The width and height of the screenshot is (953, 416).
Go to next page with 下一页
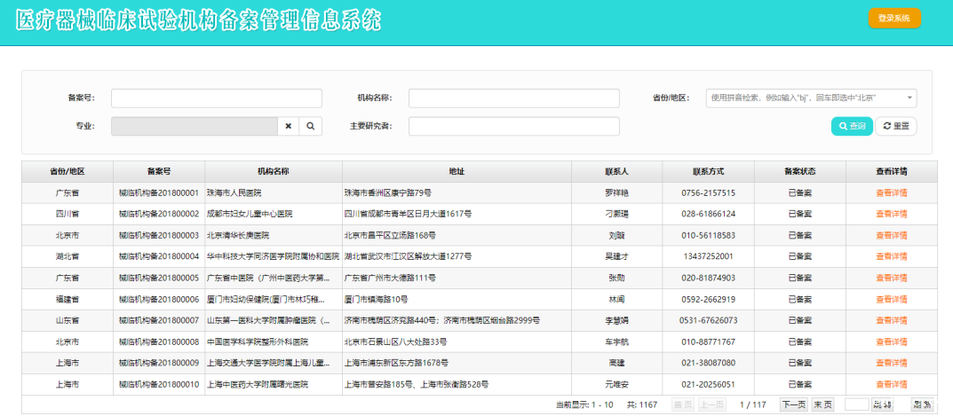pos(793,404)
